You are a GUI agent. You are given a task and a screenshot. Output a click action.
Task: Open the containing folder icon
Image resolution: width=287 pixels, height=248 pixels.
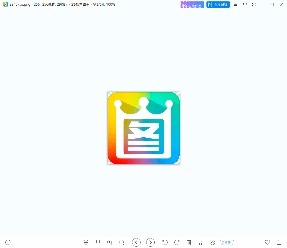coord(279,242)
